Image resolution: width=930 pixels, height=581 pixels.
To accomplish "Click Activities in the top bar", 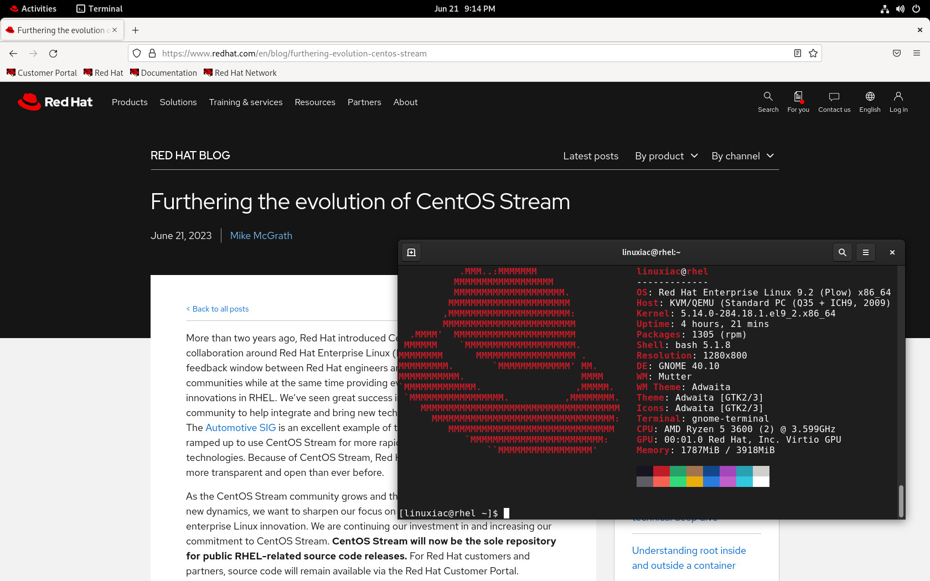I will point(33,9).
